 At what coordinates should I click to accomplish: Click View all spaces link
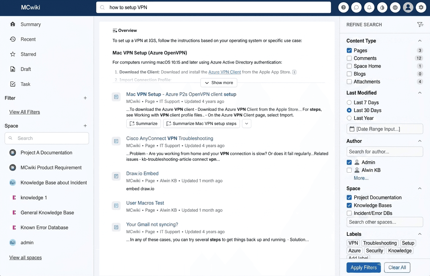coord(26,258)
